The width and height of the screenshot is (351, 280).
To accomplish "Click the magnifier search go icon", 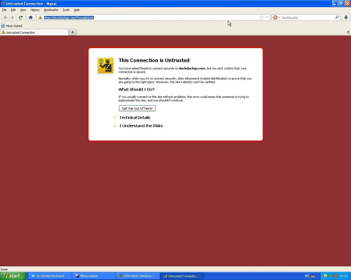I will point(337,17).
